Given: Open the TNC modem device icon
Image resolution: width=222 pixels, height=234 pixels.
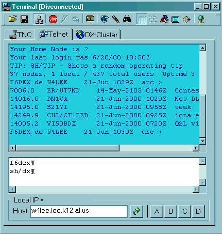Looking at the screenshot, I should tap(90, 19).
